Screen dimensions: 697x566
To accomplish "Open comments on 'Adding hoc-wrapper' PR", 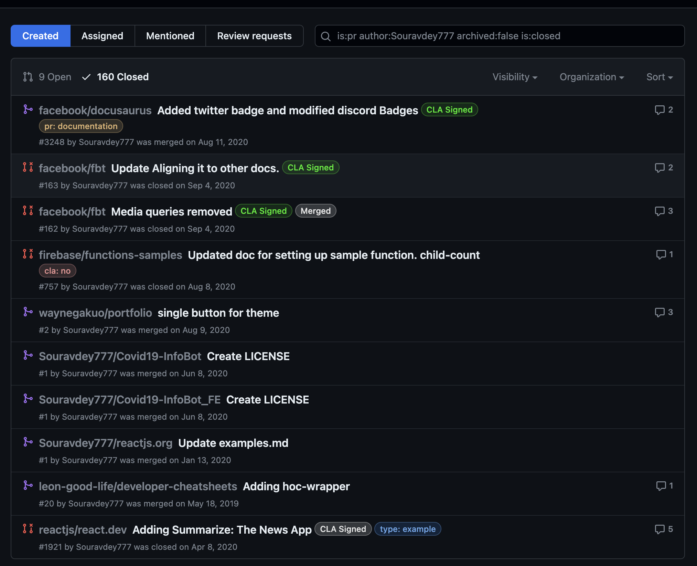I will (x=665, y=486).
